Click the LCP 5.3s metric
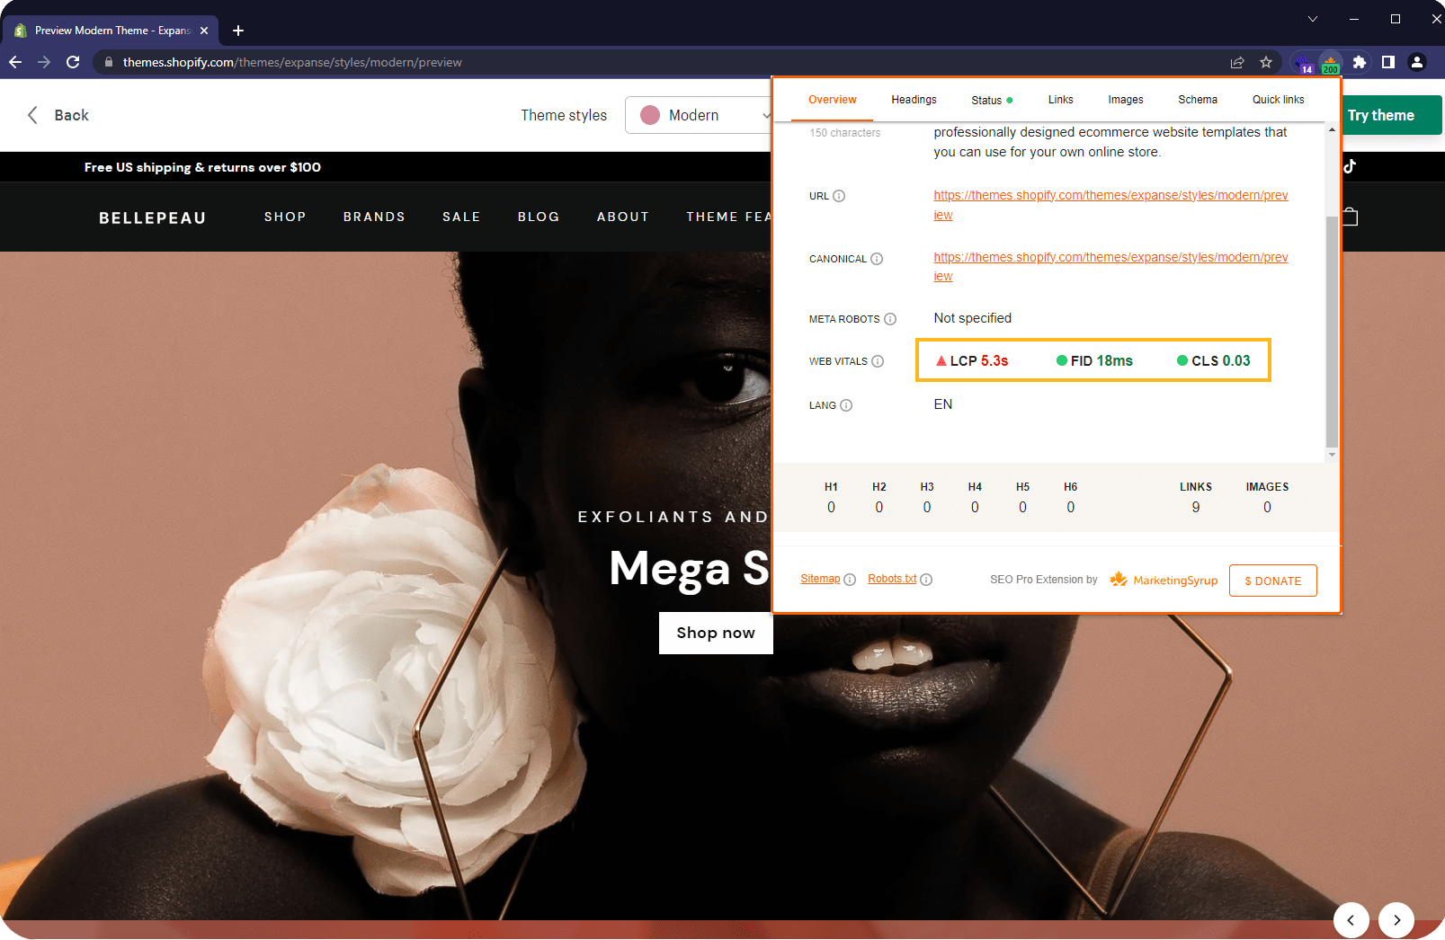Screen dimensions: 1445x940 [972, 360]
